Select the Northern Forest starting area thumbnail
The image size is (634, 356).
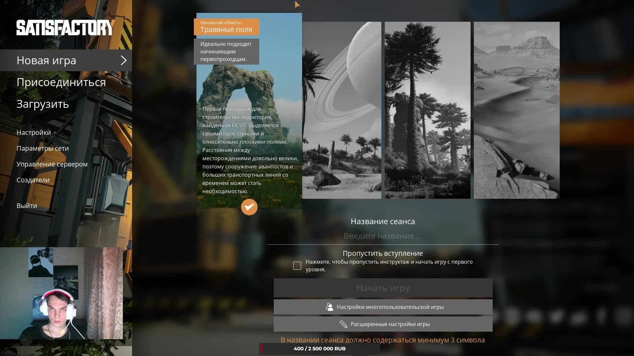[427, 110]
